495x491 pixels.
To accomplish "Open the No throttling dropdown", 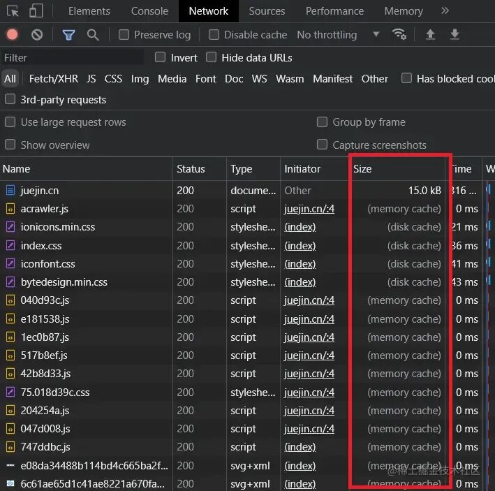I will coord(338,34).
